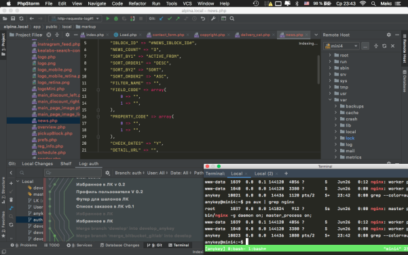Open the run configuration dropdown http-requests-log#1
Image resolution: width=408 pixels, height=255 pixels.
pyautogui.click(x=75, y=18)
